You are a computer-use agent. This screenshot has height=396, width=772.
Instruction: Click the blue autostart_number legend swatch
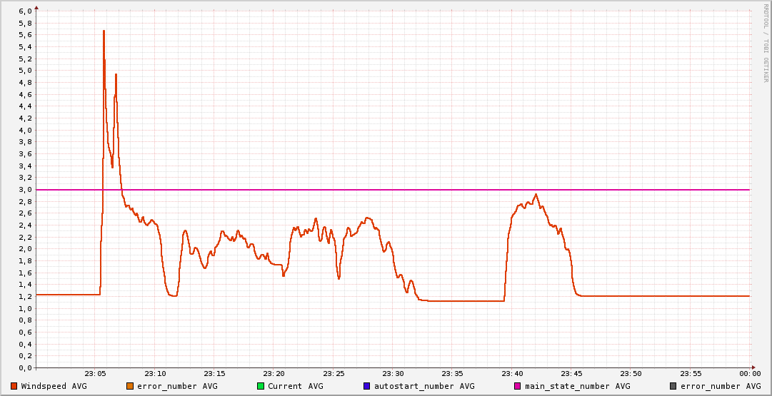pos(367,386)
